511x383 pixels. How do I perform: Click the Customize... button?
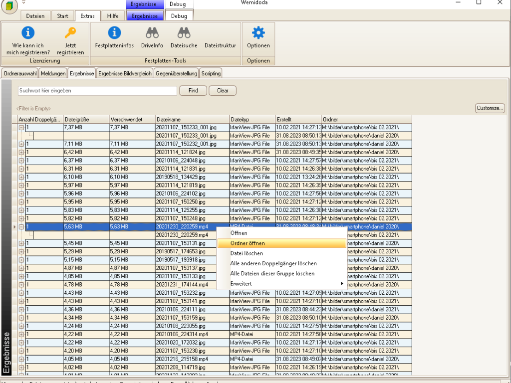click(x=490, y=108)
